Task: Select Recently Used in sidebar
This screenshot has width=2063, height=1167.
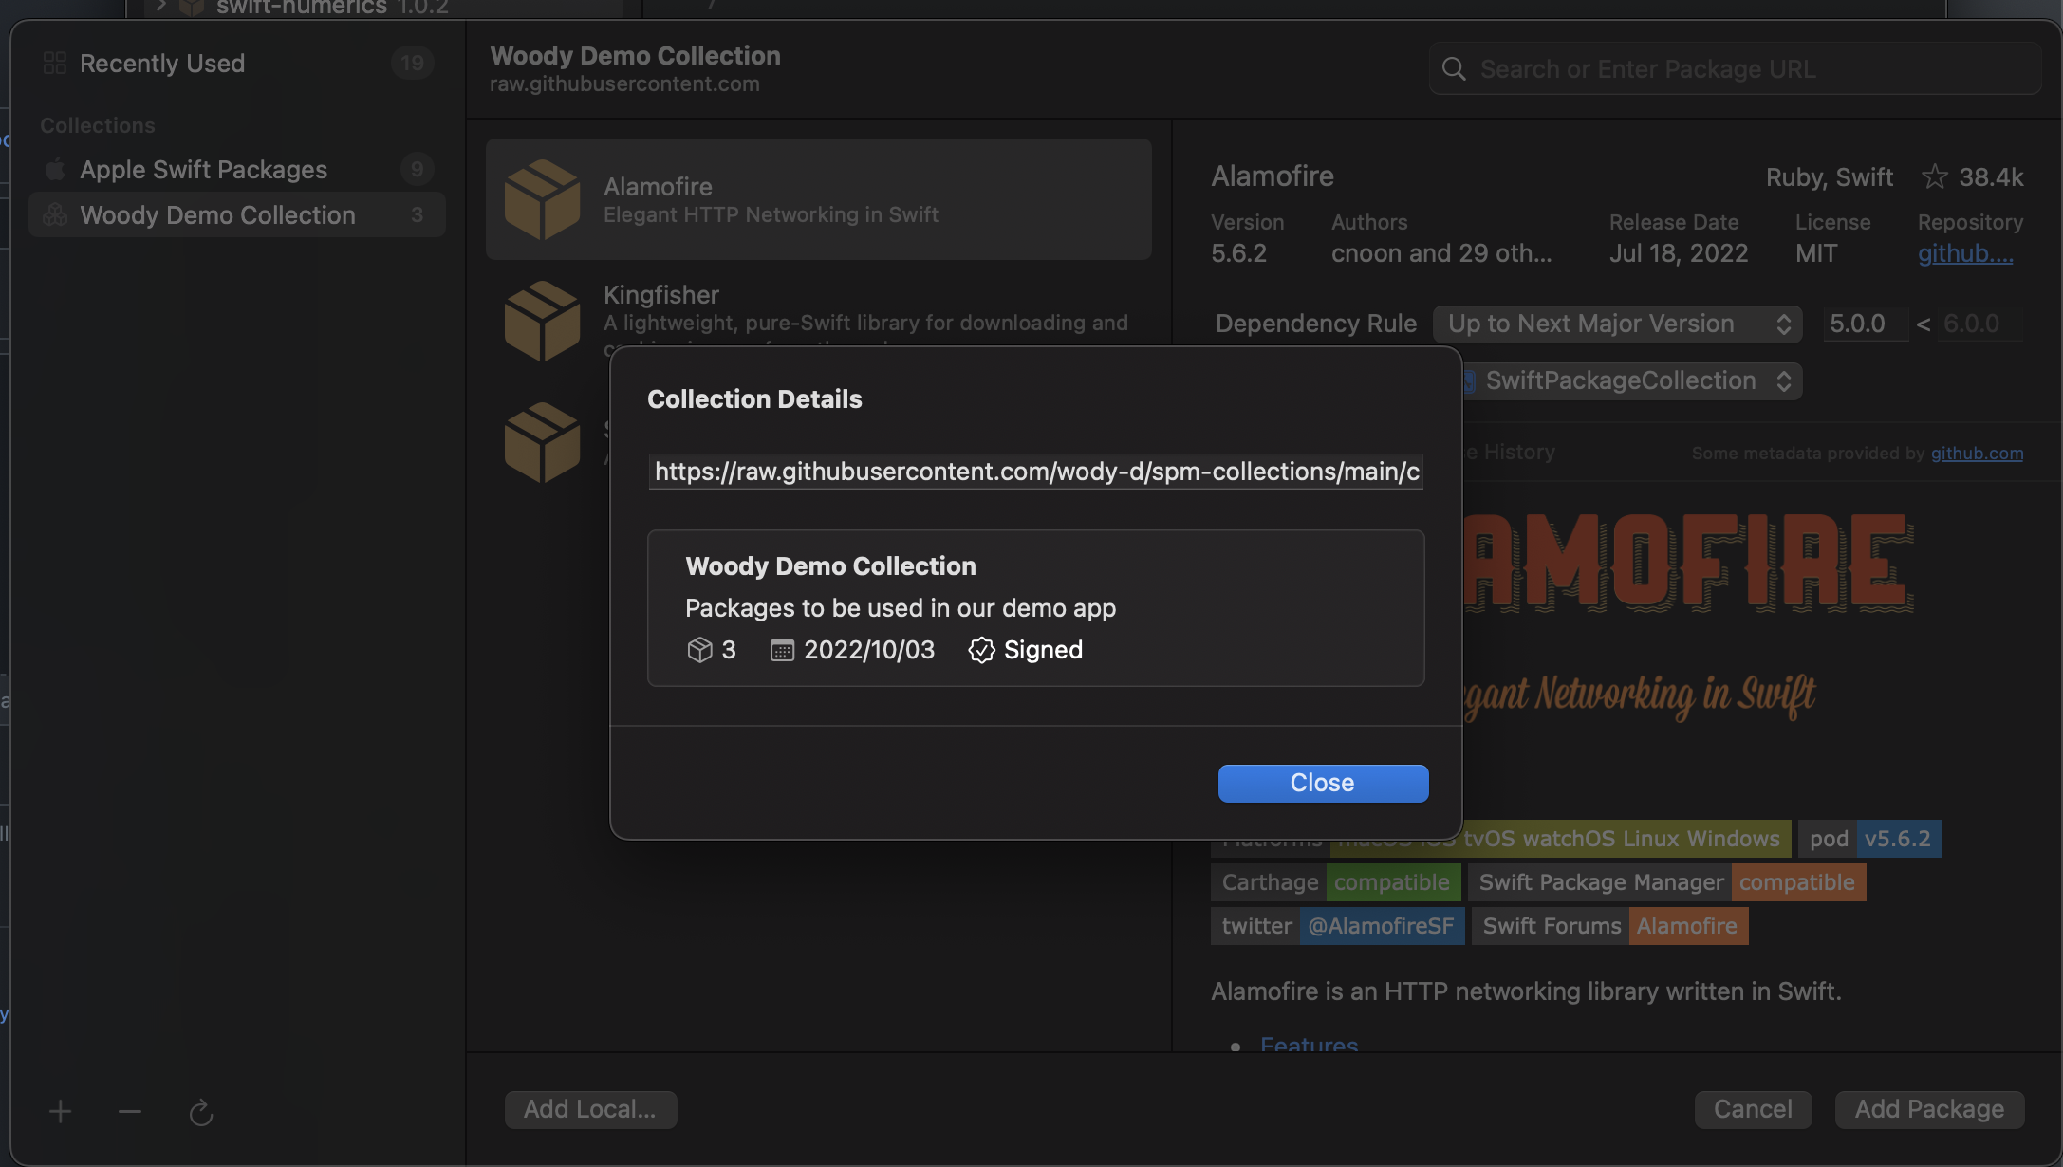Action: [162, 64]
